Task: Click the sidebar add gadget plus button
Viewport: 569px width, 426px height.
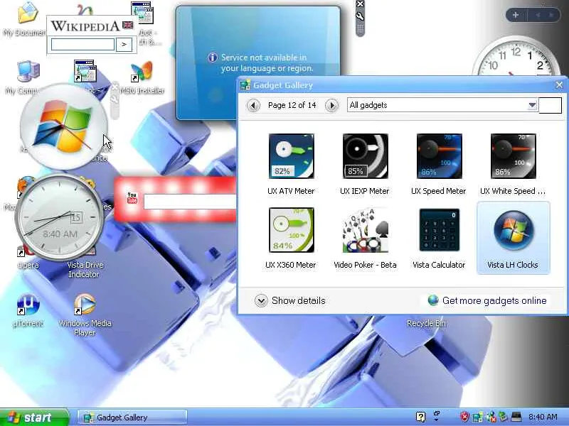Action: (516, 15)
